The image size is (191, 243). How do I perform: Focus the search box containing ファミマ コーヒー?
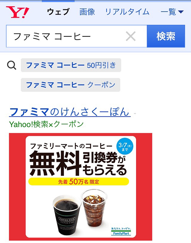click(x=76, y=36)
